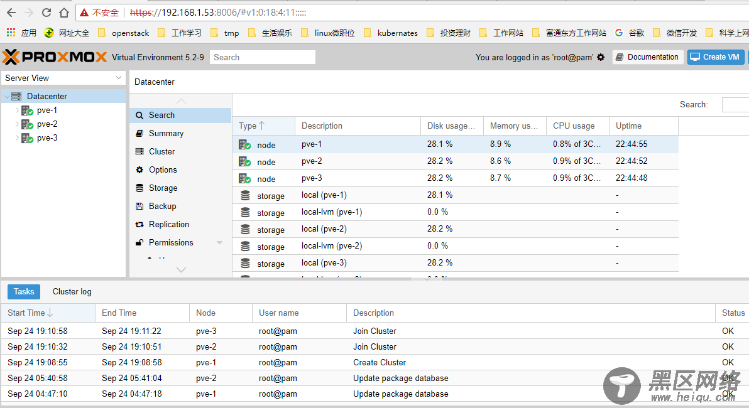Click the datacenter Search filter field

point(736,104)
